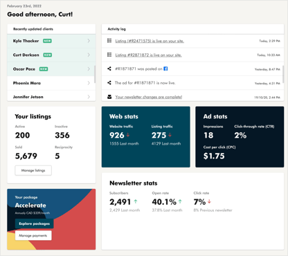This screenshot has height=256, width=288.
Task: Click the NEW badge next to Curt Derksen
Action: (x=48, y=55)
